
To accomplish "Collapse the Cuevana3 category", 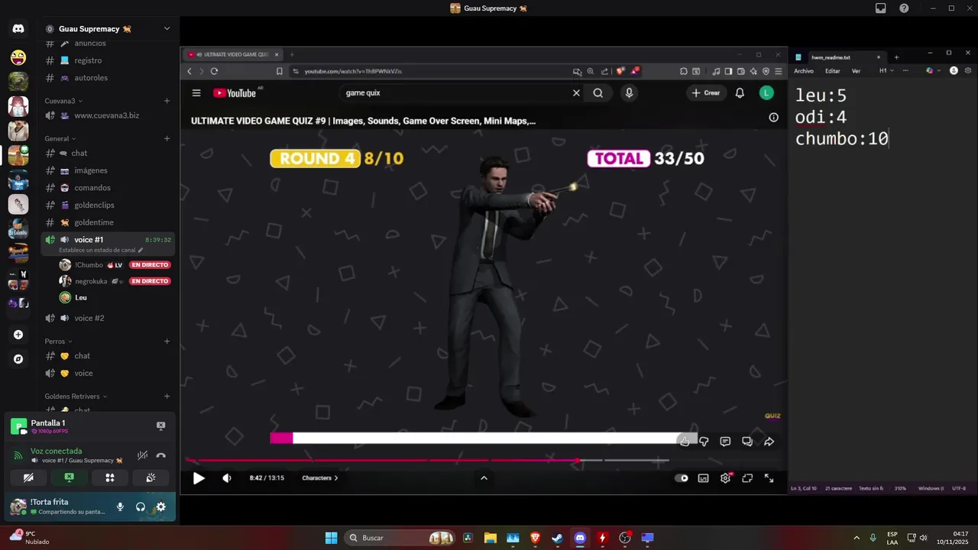I will pyautogui.click(x=63, y=101).
